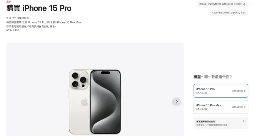Click the iPhone front display in product image
Viewport: 264px width, 136px height.
tap(106, 102)
